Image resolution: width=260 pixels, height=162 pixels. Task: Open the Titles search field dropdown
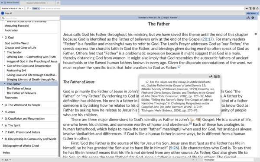click(x=36, y=9)
